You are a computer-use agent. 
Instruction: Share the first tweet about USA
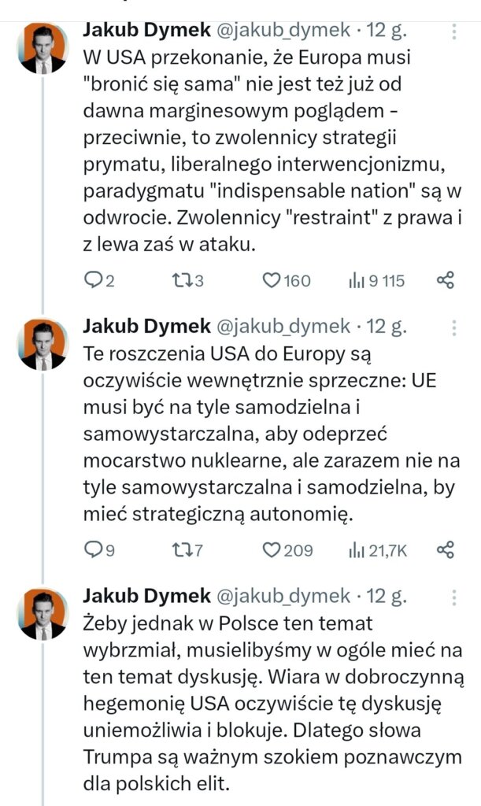(x=445, y=281)
